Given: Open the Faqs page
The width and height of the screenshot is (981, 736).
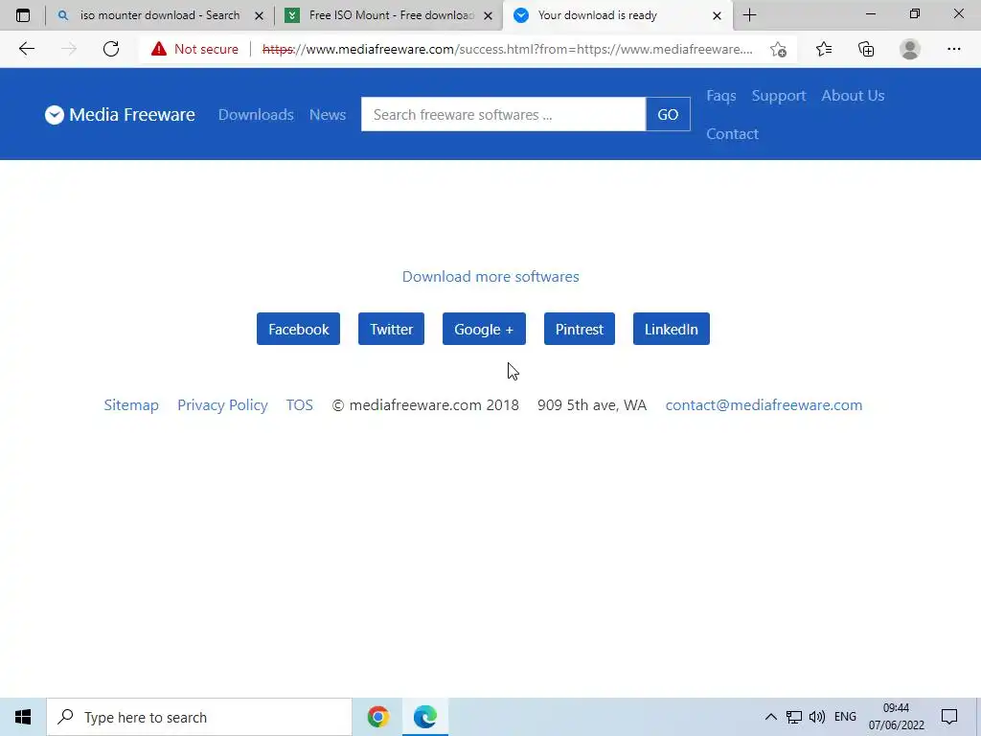Looking at the screenshot, I should 720,96.
